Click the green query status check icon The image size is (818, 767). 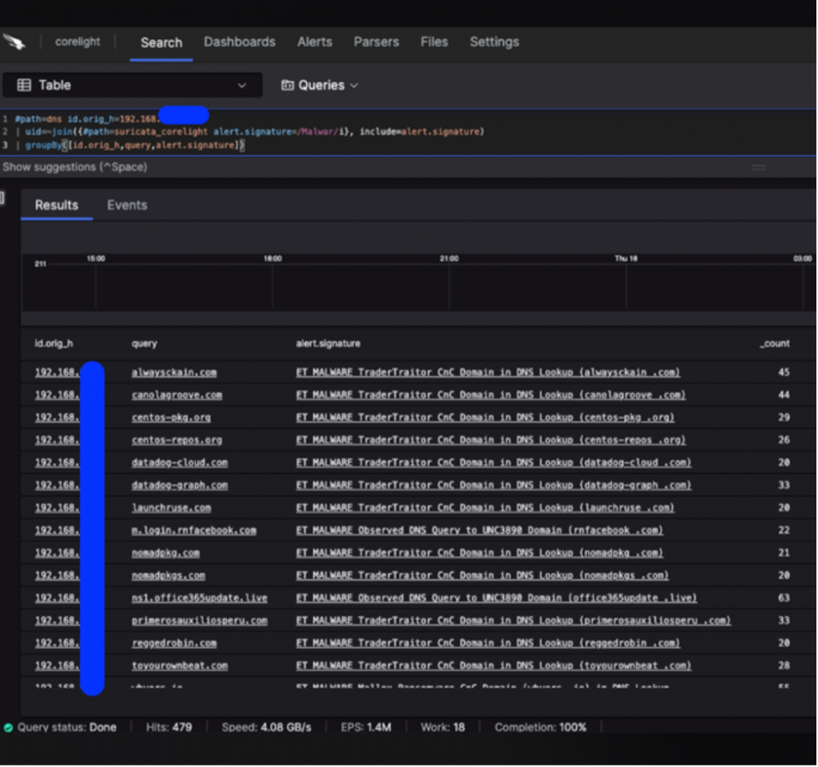coord(8,728)
